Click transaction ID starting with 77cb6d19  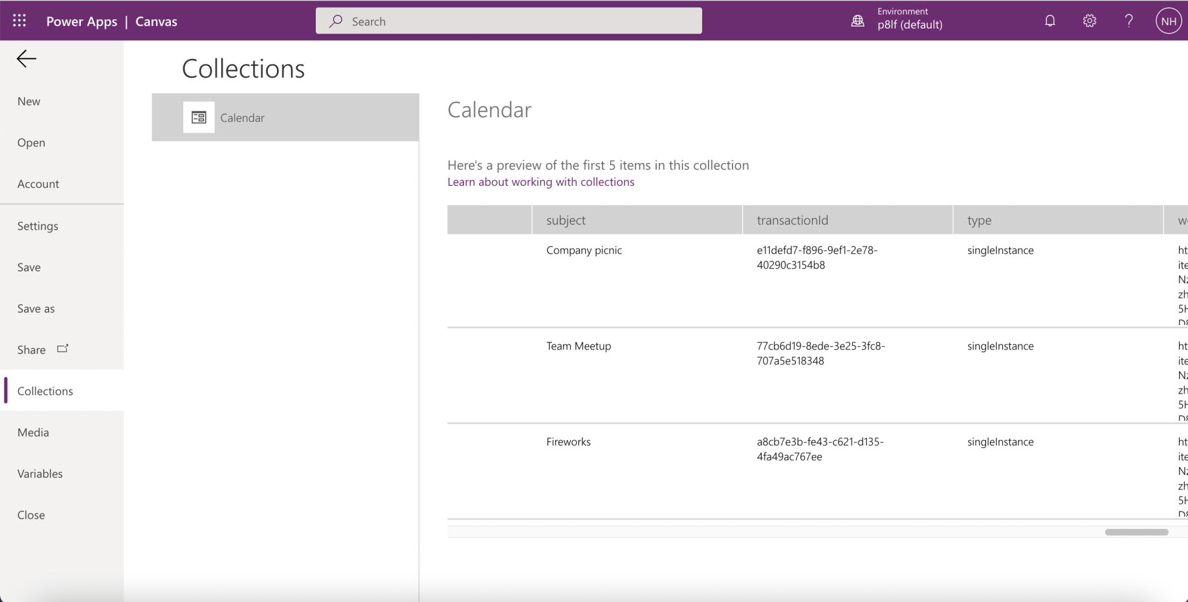821,353
